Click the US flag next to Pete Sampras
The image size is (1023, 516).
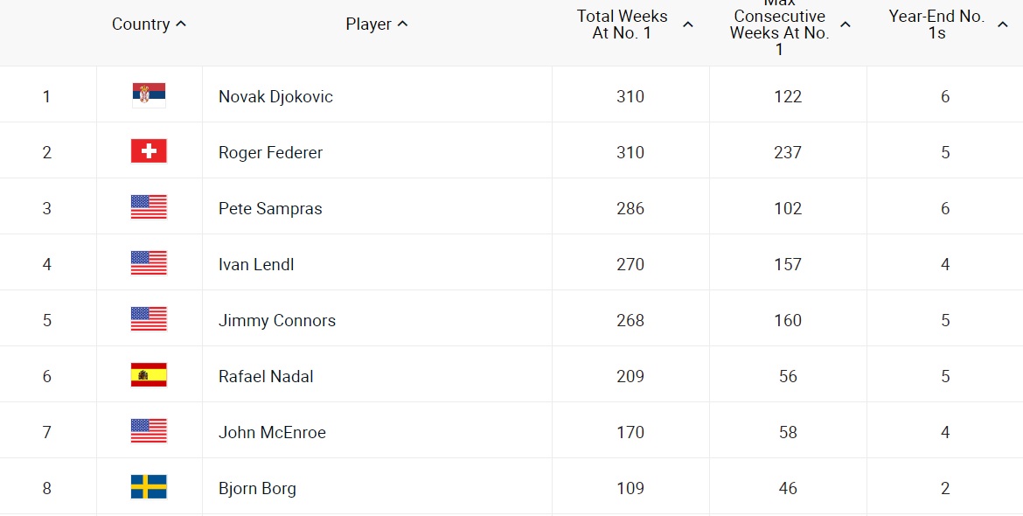click(x=149, y=207)
